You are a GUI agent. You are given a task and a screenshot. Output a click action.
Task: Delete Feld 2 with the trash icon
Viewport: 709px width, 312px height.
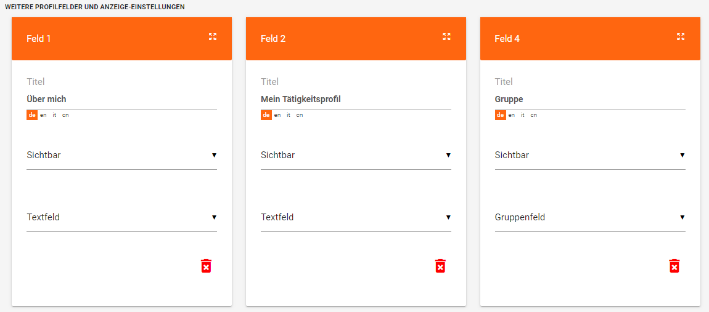[x=440, y=266]
